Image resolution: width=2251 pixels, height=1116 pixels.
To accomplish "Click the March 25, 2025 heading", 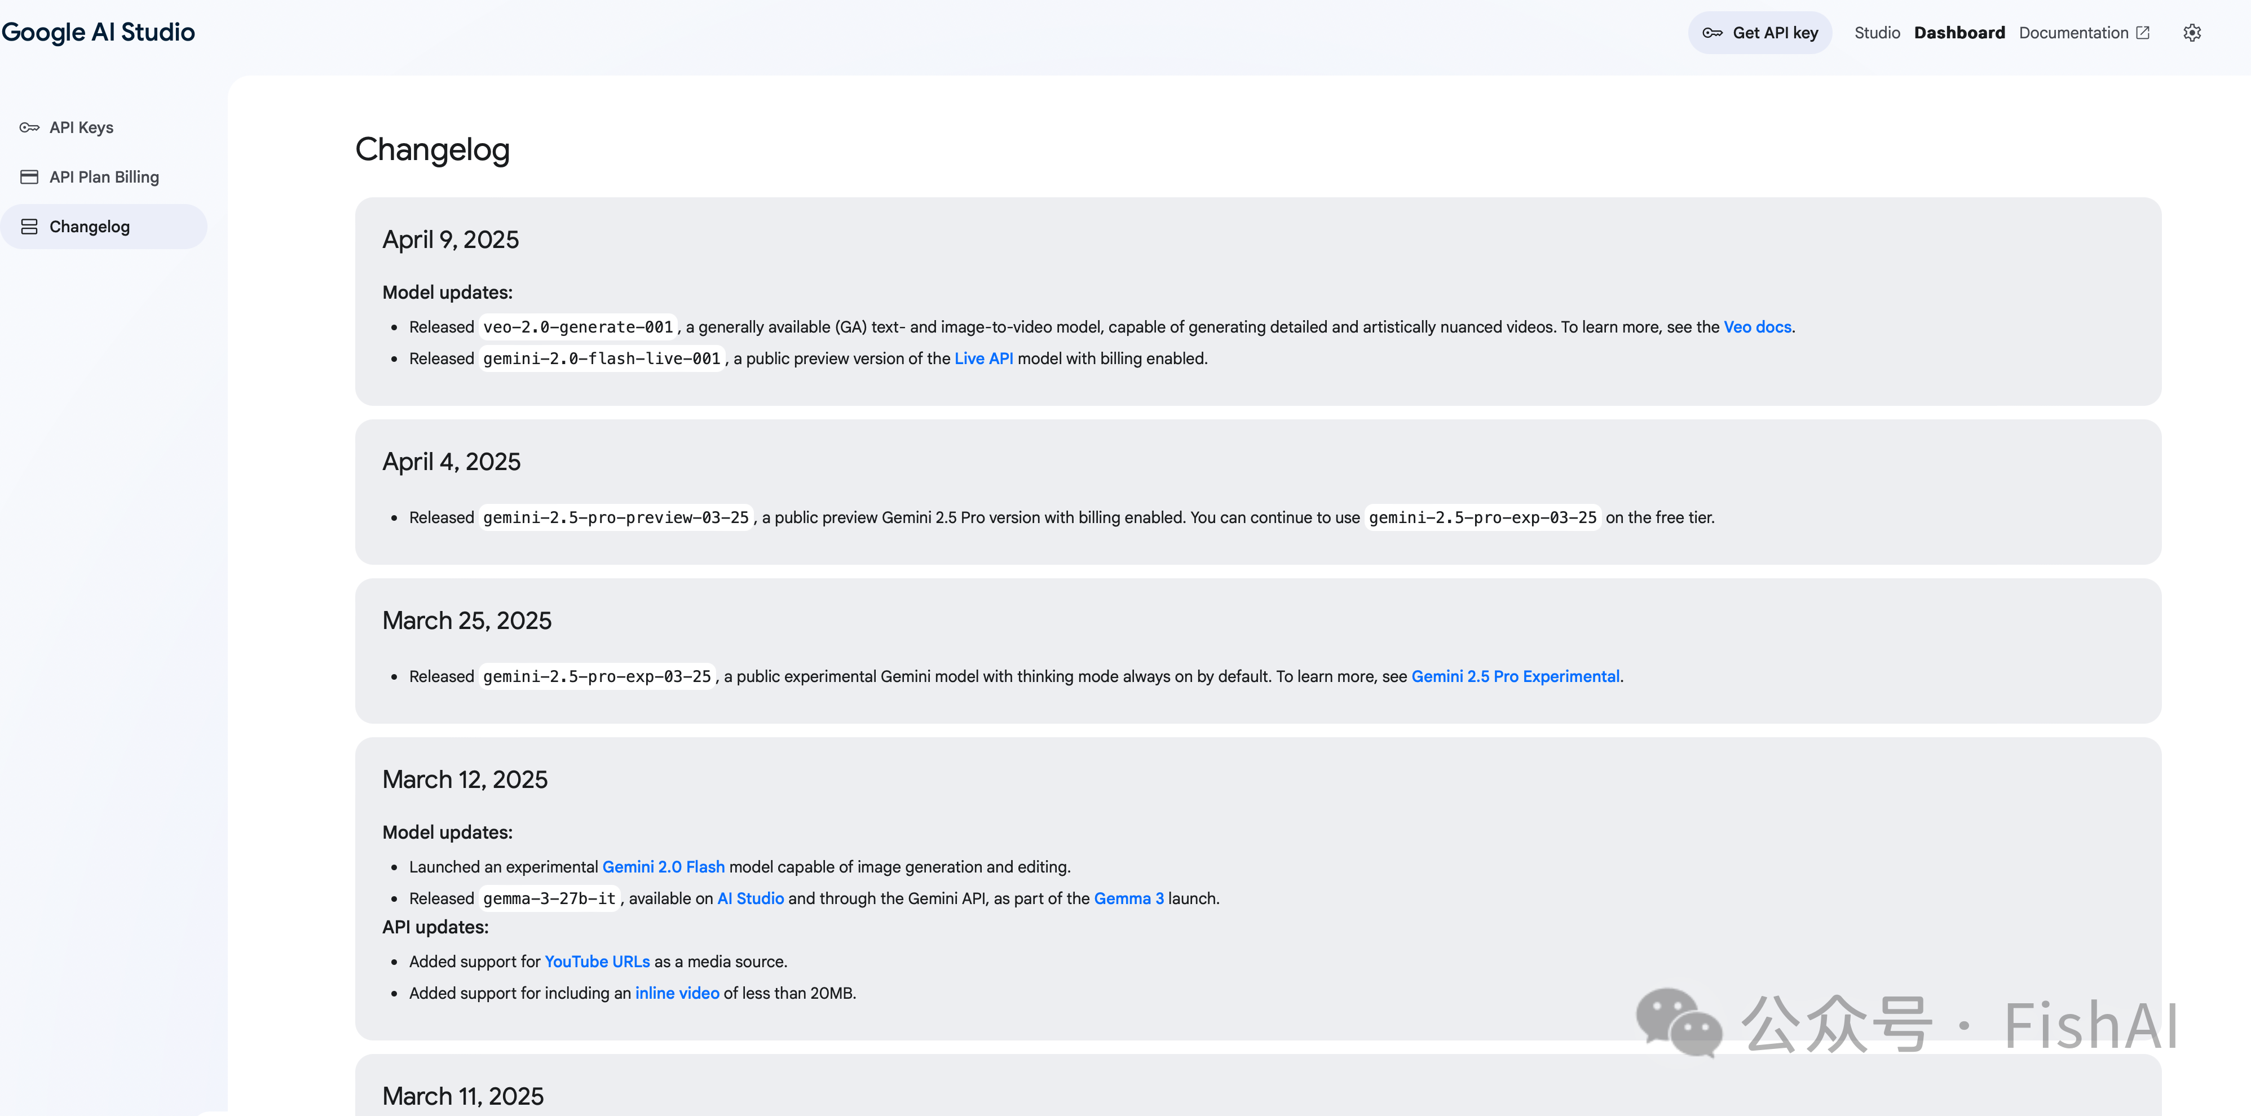I will (x=467, y=620).
